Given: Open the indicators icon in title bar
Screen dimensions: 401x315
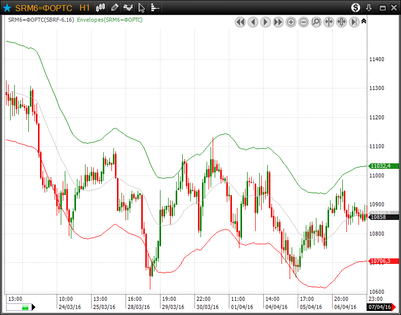Looking at the screenshot, I should (x=129, y=8).
